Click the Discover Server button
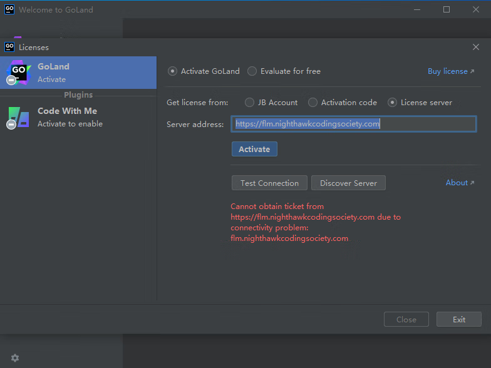 point(348,183)
